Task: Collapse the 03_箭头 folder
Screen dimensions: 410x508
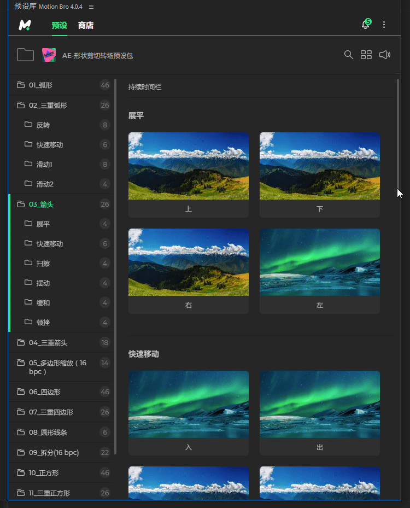Action: click(61, 205)
